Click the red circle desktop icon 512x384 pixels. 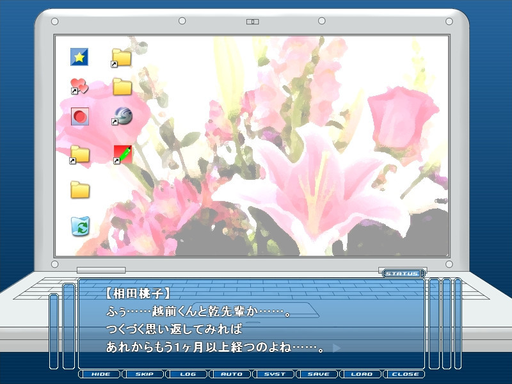tap(79, 116)
